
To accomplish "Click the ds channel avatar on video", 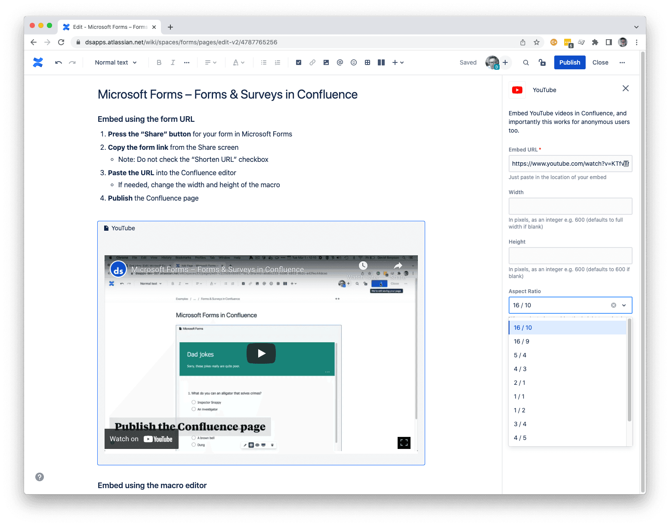I will (x=118, y=269).
